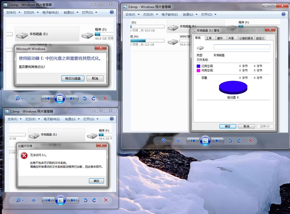The height and width of the screenshot is (214, 290).
Task: Click 电子邮件(E) in 2.bmp viewer
Action: click(x=50, y=12)
